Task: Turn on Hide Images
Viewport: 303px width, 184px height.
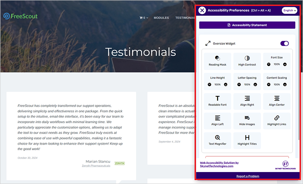Action: (x=247, y=121)
